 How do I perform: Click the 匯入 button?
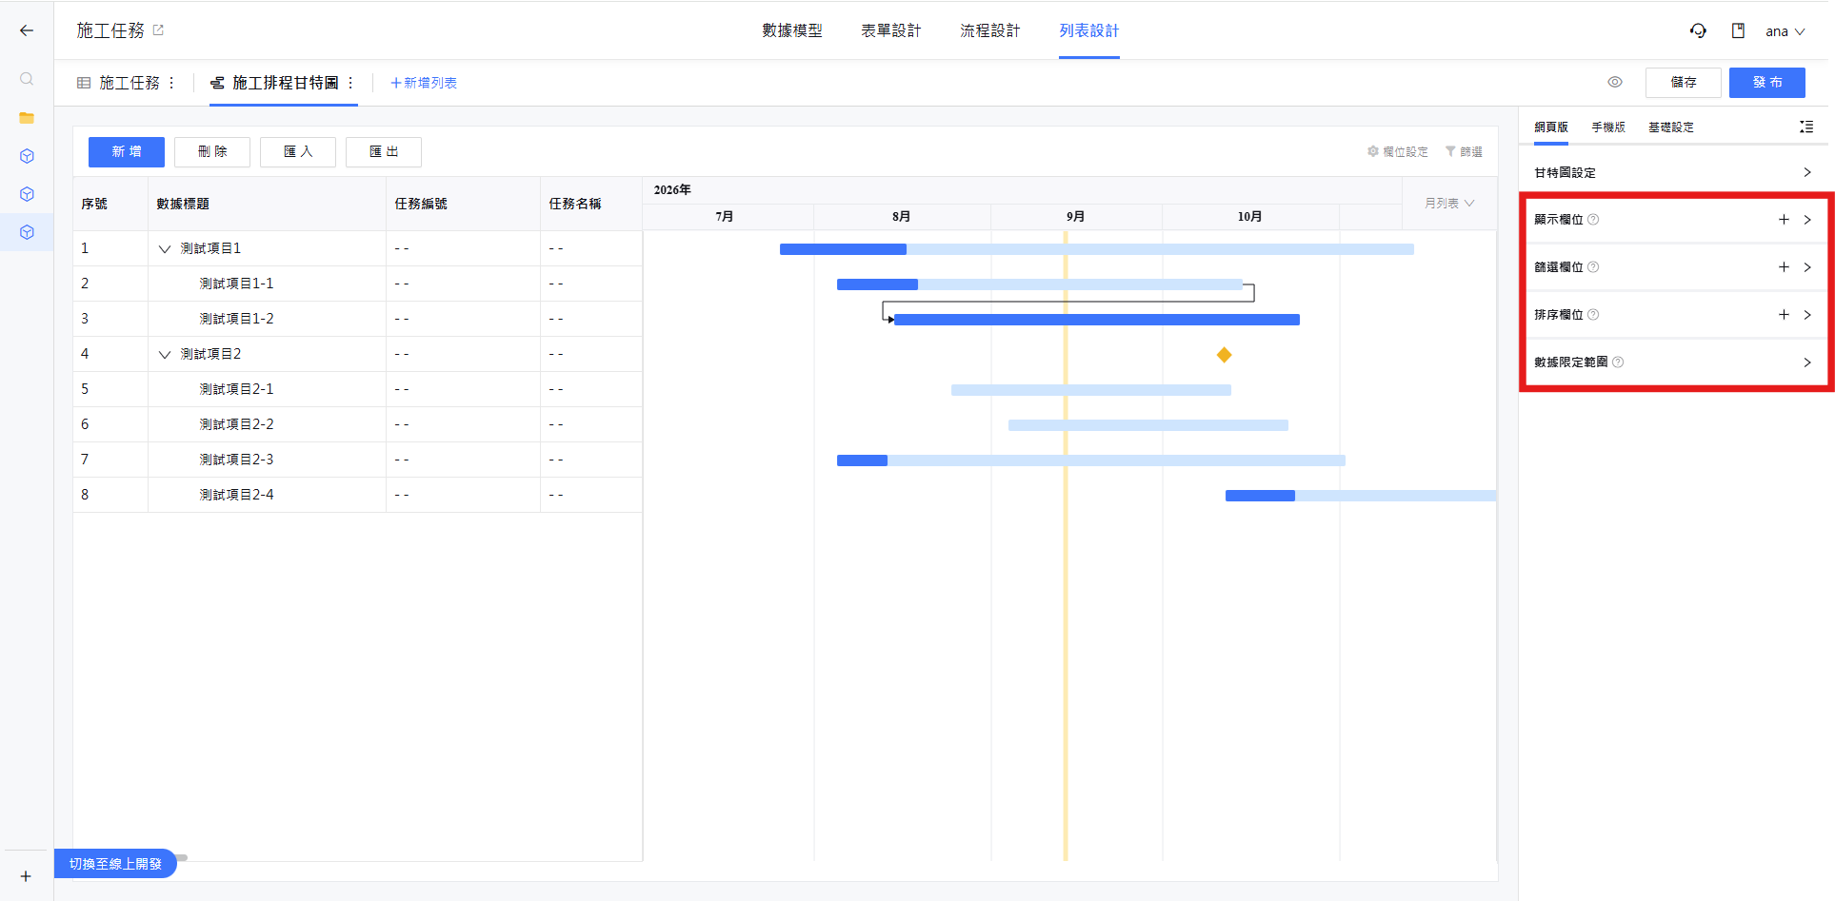298,152
